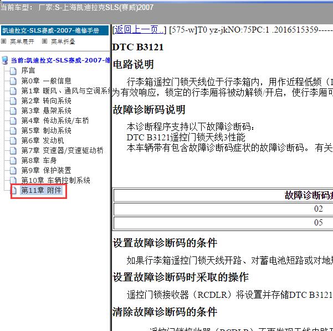Viewport: 333px width, 331px height.
Task: Click the page icon beside 第7章
Action: [x=13, y=150]
